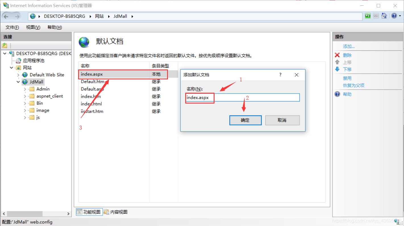The image size is (404, 226).
Task: Go back using the back arrow
Action: point(6,16)
